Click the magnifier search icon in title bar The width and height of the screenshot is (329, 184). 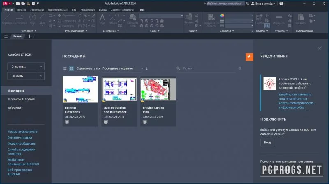pos(248,3)
